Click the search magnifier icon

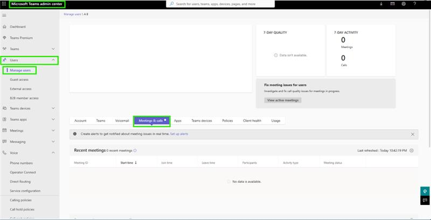pos(171,4)
